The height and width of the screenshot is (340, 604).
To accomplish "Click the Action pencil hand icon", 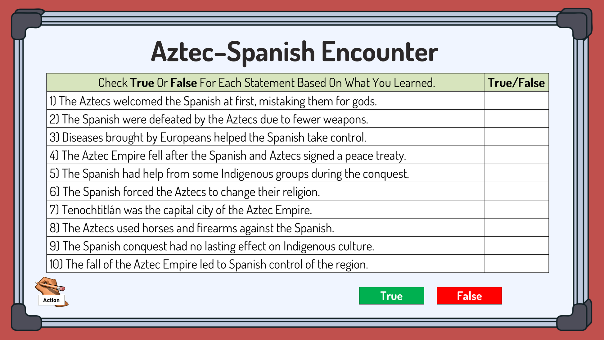I will click(51, 292).
